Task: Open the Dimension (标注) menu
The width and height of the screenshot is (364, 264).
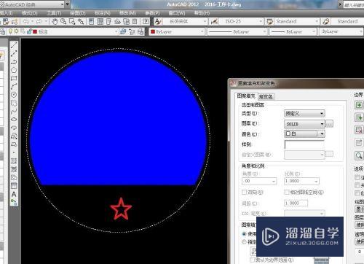Action: point(103,13)
